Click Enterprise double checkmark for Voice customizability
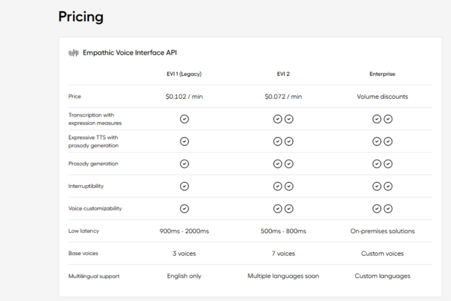The height and width of the screenshot is (301, 451). point(382,208)
